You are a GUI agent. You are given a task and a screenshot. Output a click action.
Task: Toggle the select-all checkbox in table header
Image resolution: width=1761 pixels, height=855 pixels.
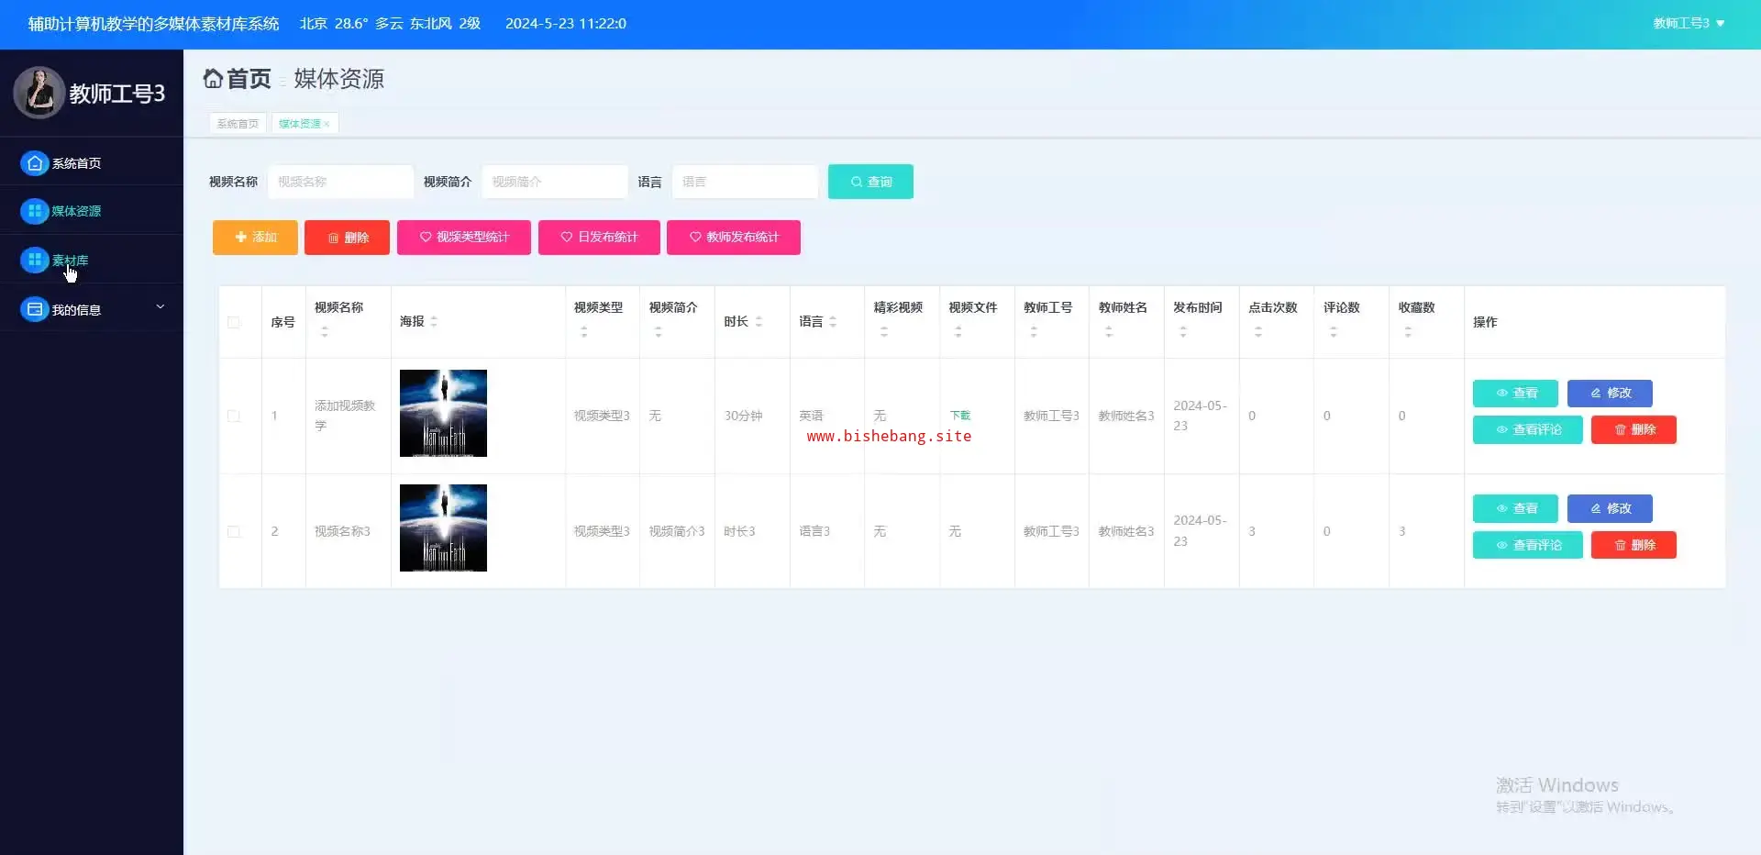(234, 323)
